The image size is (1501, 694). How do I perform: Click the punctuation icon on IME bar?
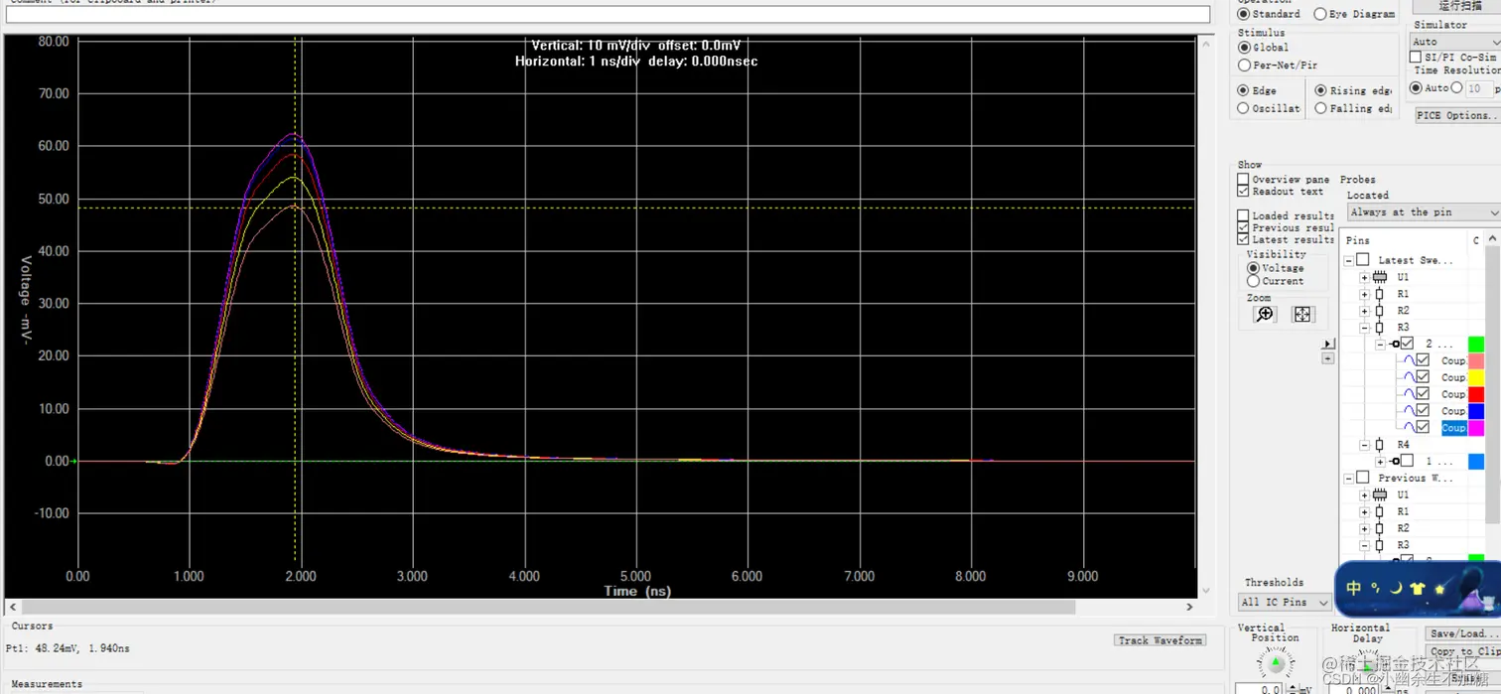click(1375, 588)
